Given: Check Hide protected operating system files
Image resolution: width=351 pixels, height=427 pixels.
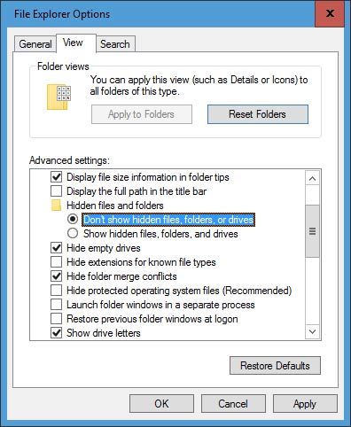Looking at the screenshot, I should (x=56, y=291).
